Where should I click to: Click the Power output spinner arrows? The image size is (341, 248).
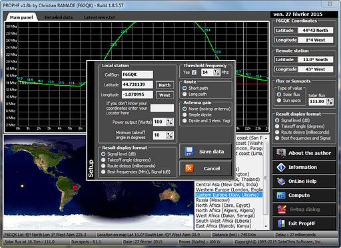coord(170,122)
